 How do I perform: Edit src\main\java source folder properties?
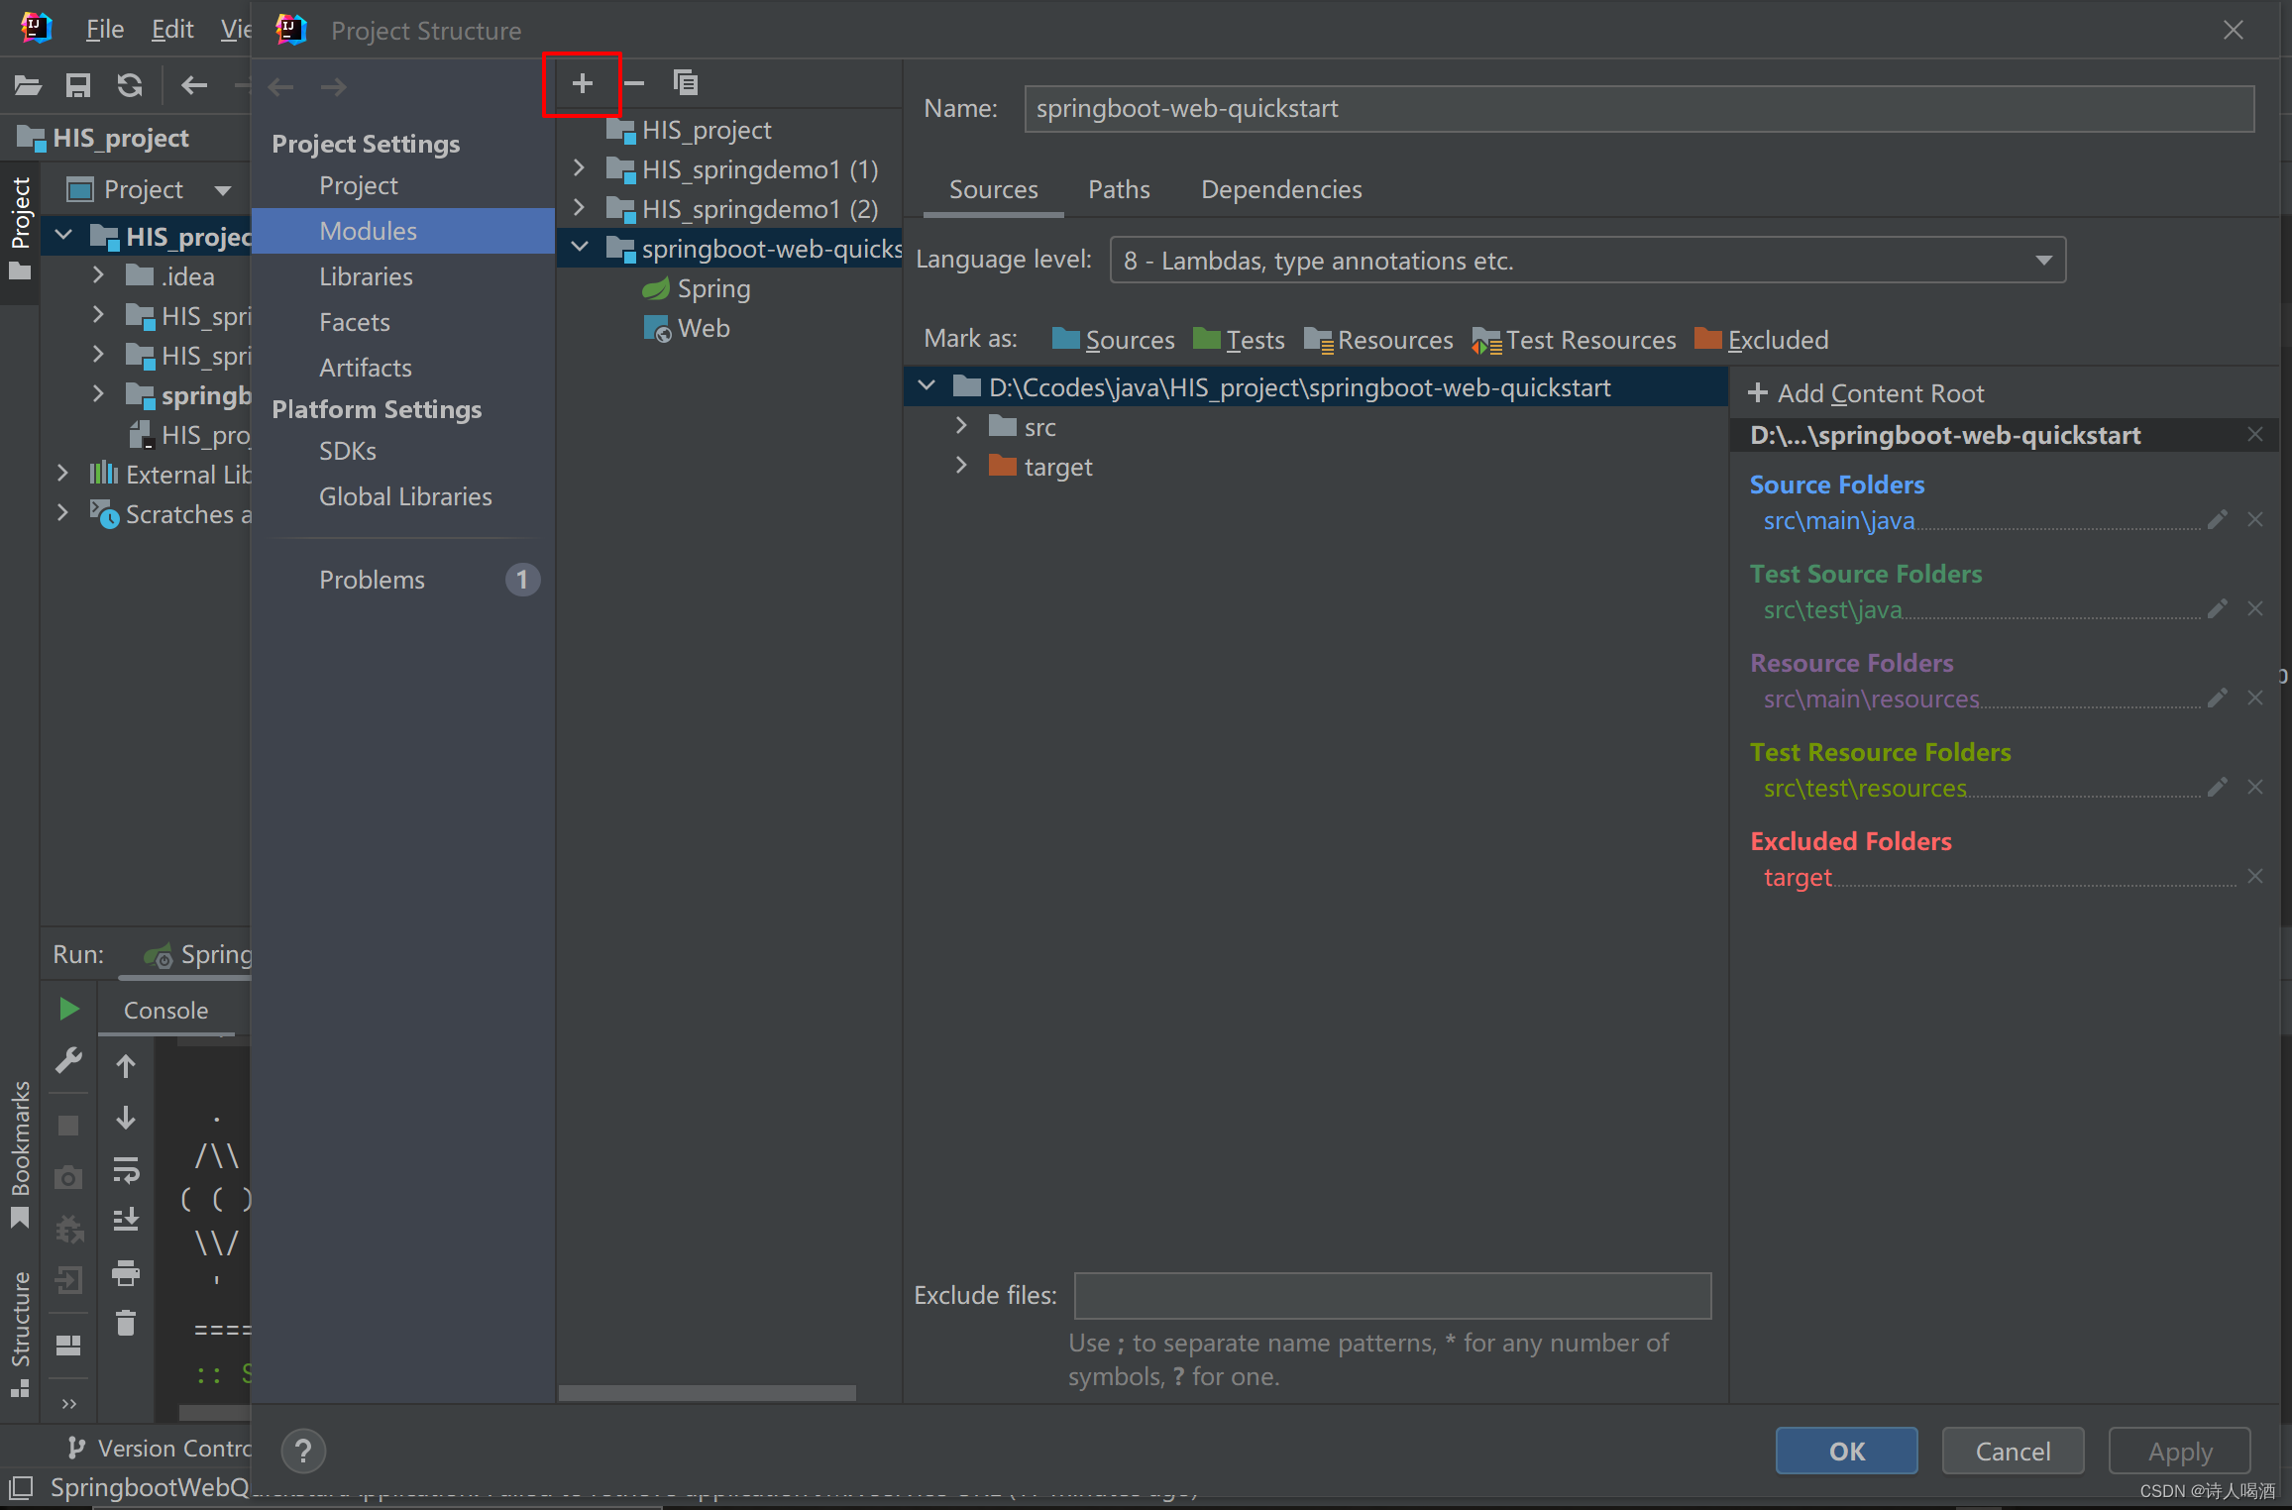pyautogui.click(x=2217, y=520)
